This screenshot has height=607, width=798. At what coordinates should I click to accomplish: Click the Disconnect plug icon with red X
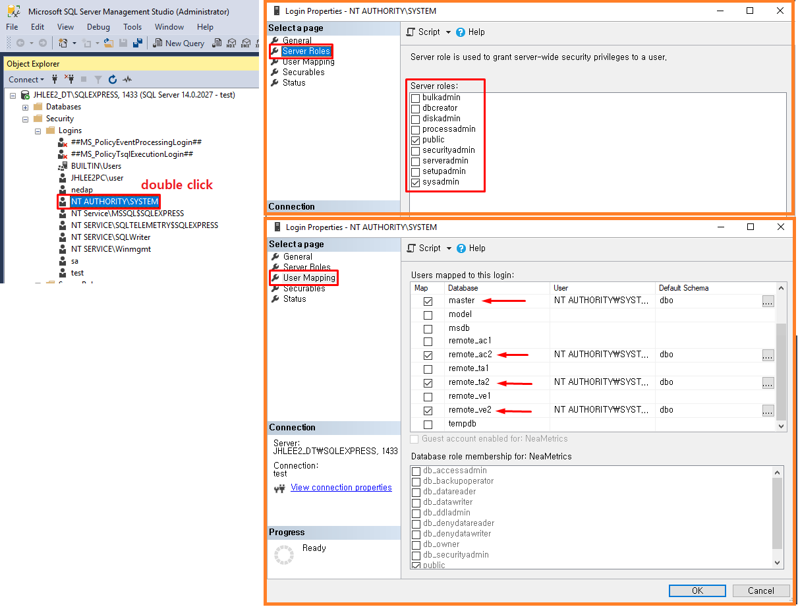click(x=69, y=80)
